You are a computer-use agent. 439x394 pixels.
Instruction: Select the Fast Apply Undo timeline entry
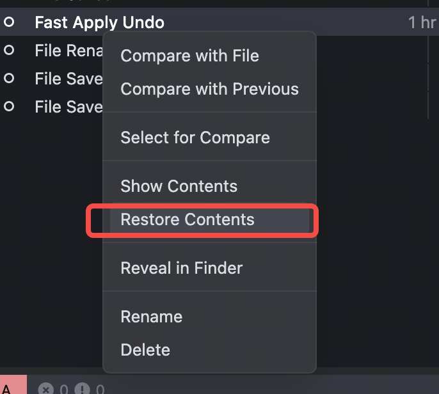(99, 22)
